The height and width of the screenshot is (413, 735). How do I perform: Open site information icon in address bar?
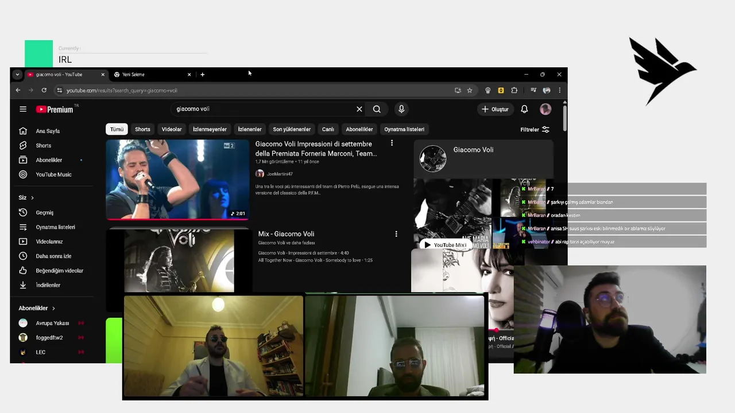tap(59, 90)
